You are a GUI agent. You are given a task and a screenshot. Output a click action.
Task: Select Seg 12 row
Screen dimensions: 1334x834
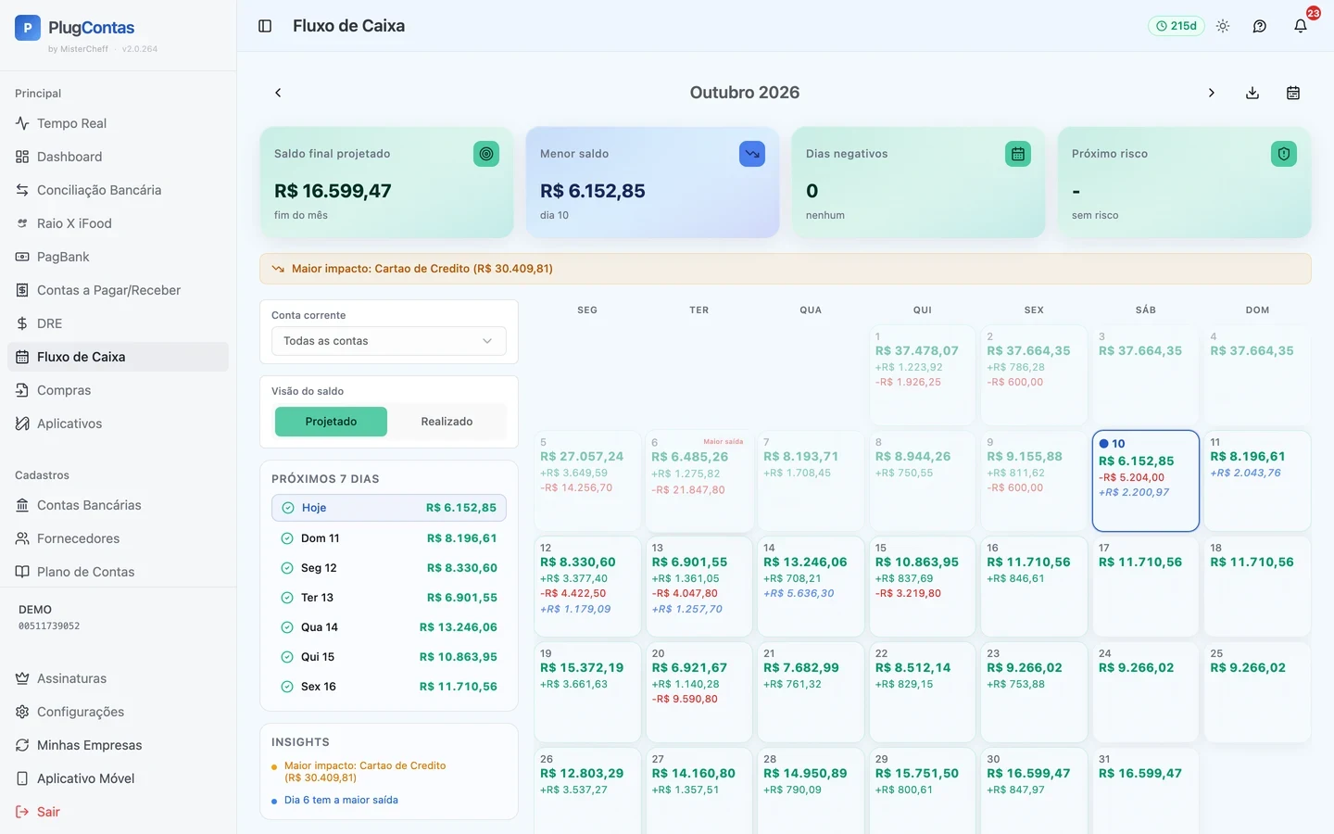[389, 568]
